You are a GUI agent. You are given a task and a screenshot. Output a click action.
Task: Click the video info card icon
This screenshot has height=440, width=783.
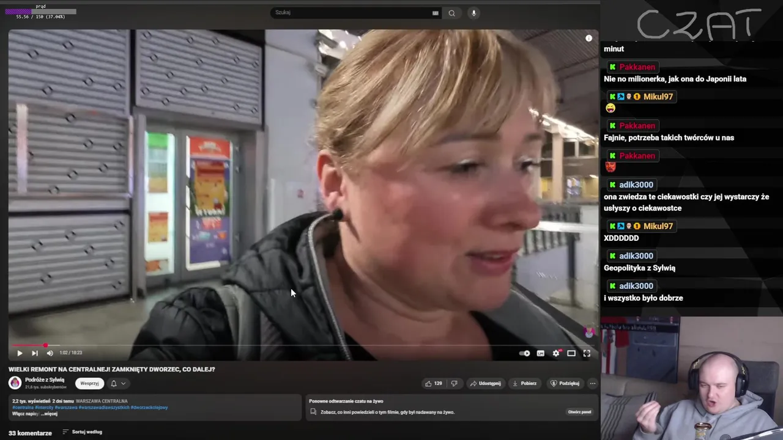coord(588,38)
